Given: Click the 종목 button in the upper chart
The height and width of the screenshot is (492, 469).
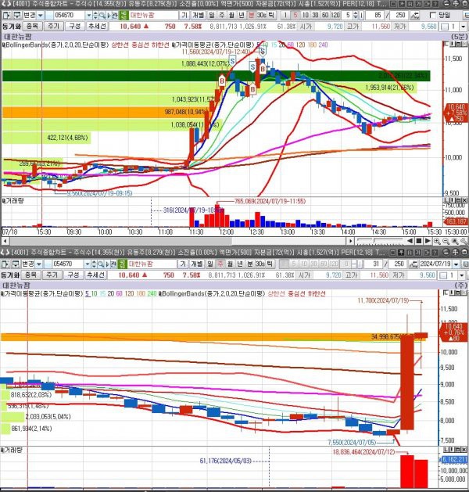Looking at the screenshot, I should tap(32, 26).
